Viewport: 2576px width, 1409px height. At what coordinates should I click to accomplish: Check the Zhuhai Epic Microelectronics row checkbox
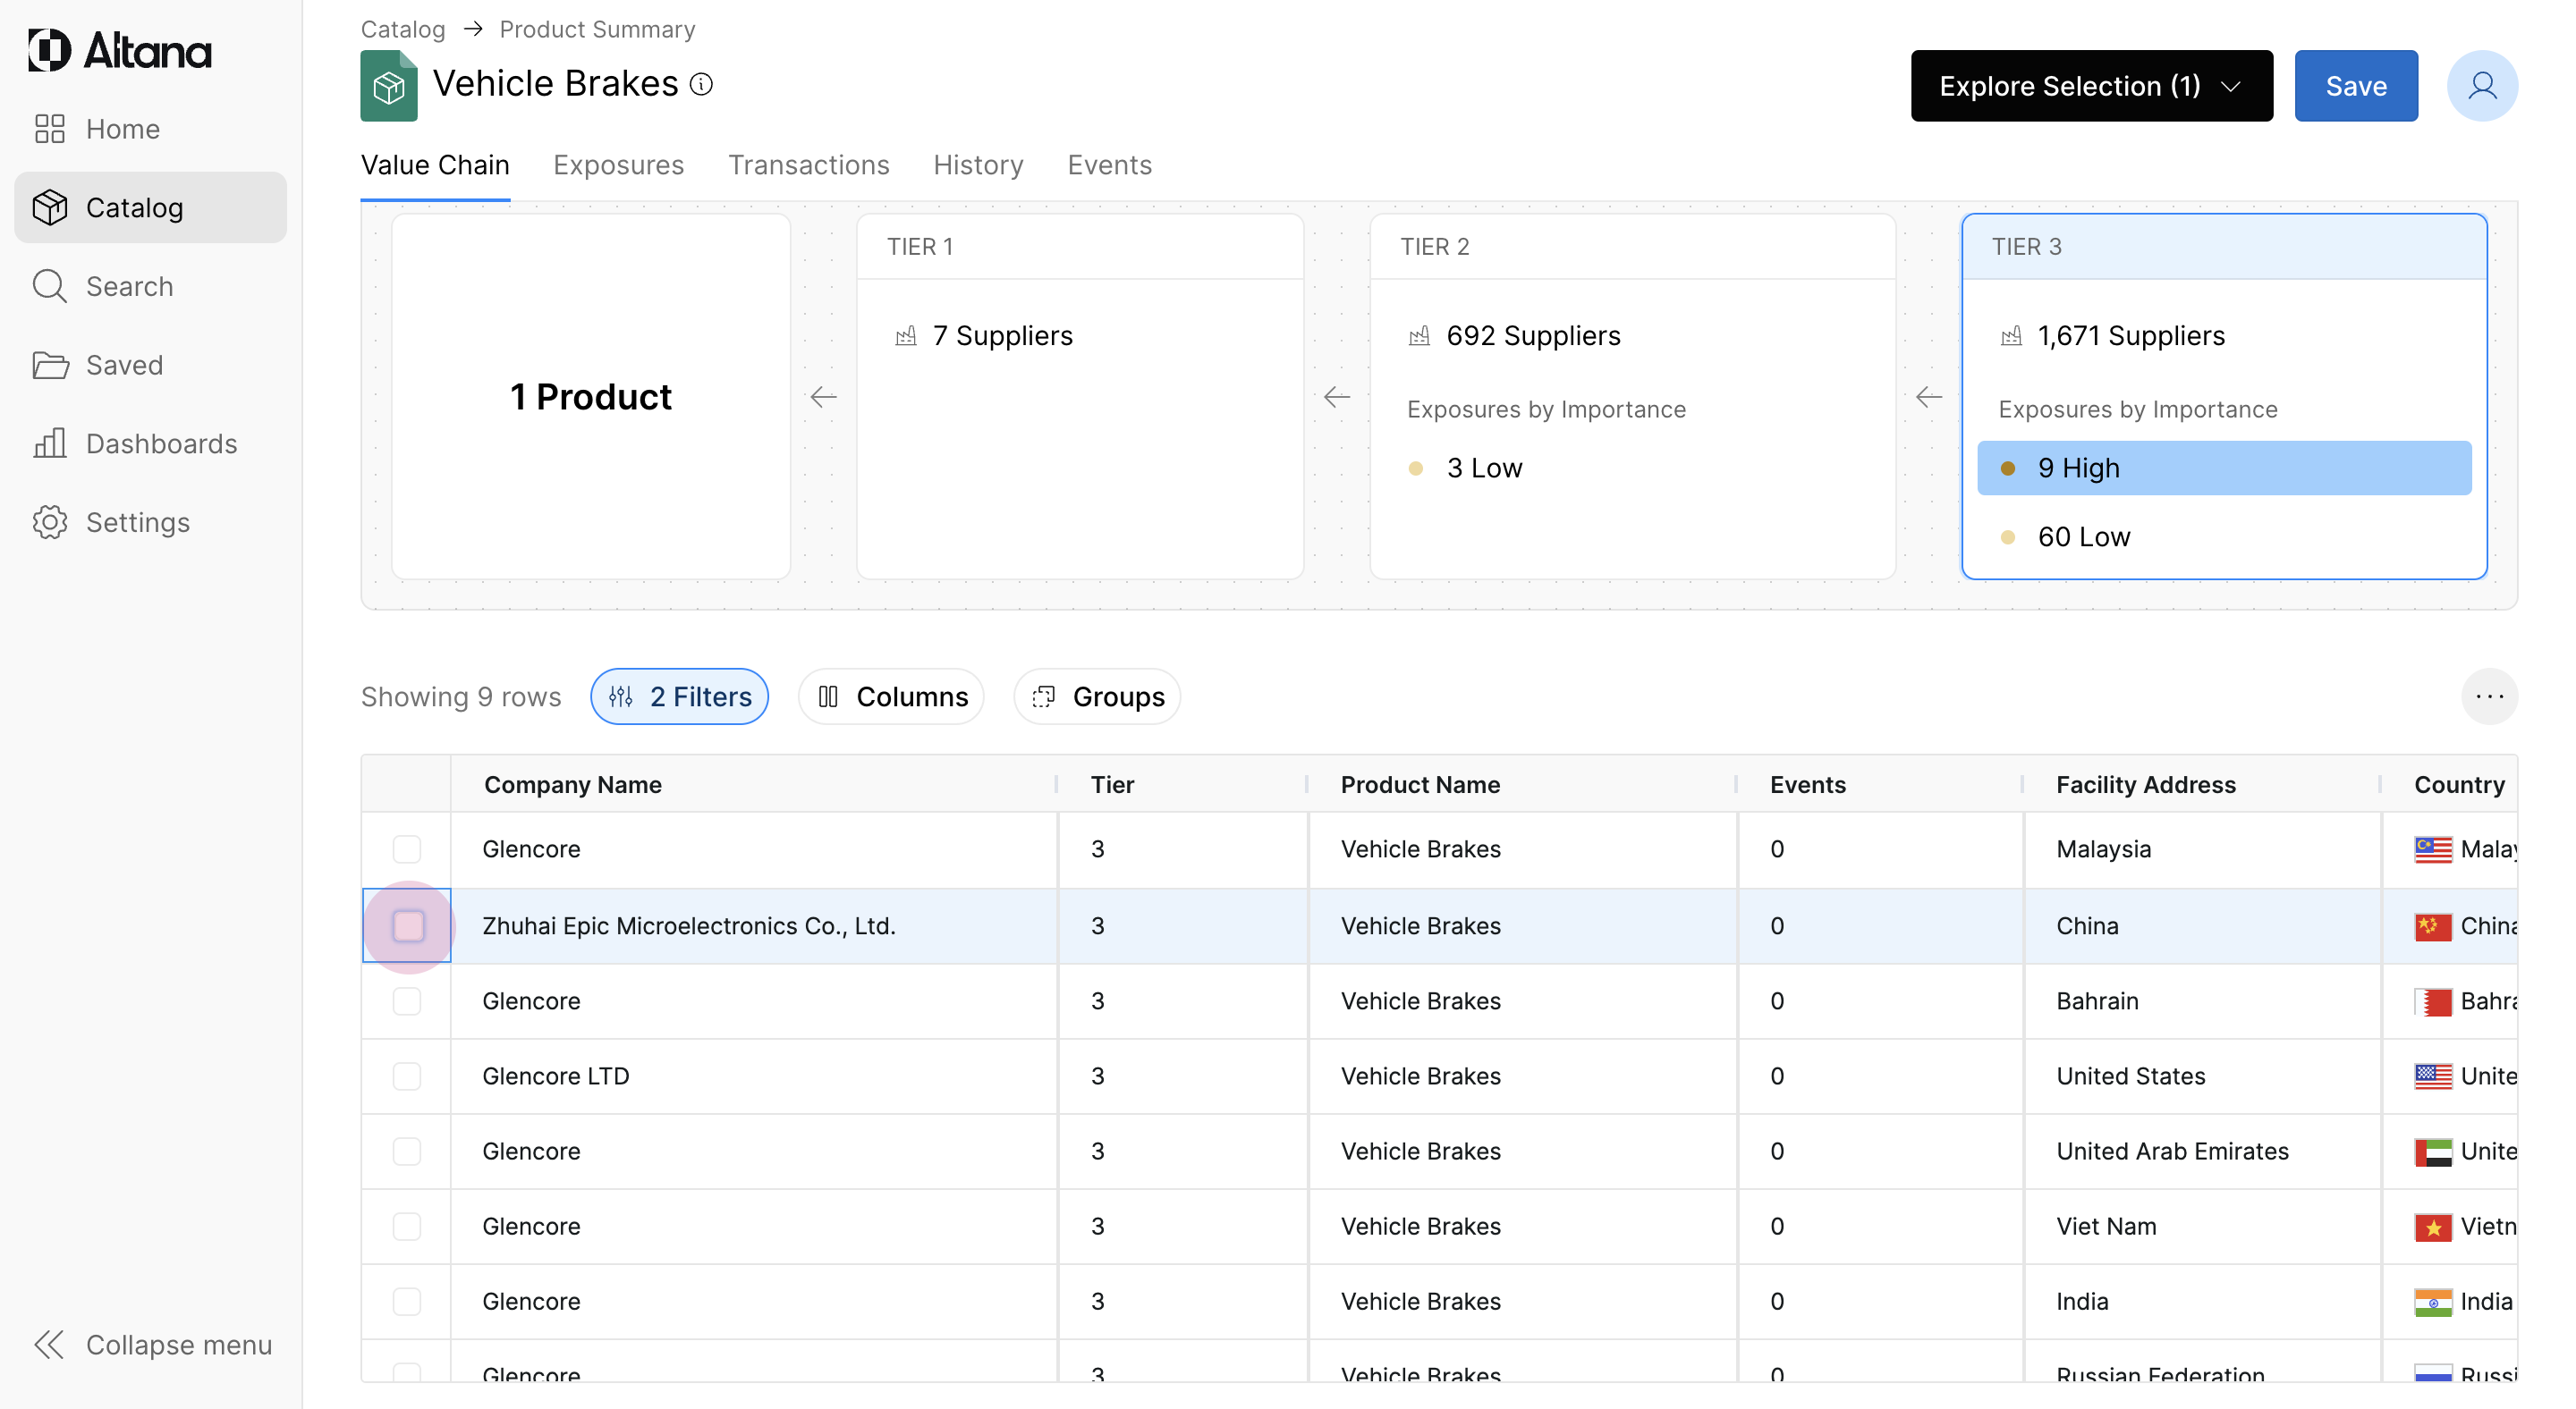tap(407, 925)
